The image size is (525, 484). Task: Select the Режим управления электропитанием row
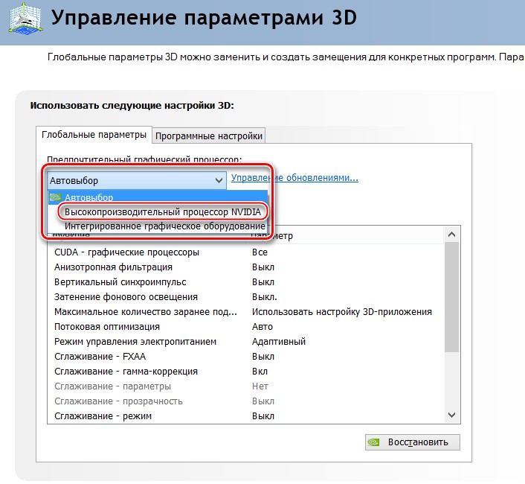coord(246,342)
